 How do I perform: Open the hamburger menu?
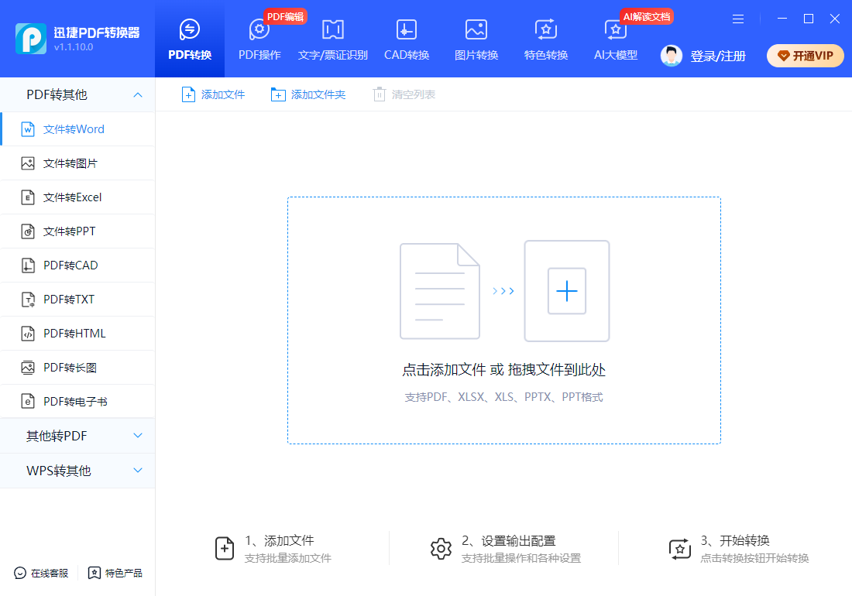coord(737,19)
